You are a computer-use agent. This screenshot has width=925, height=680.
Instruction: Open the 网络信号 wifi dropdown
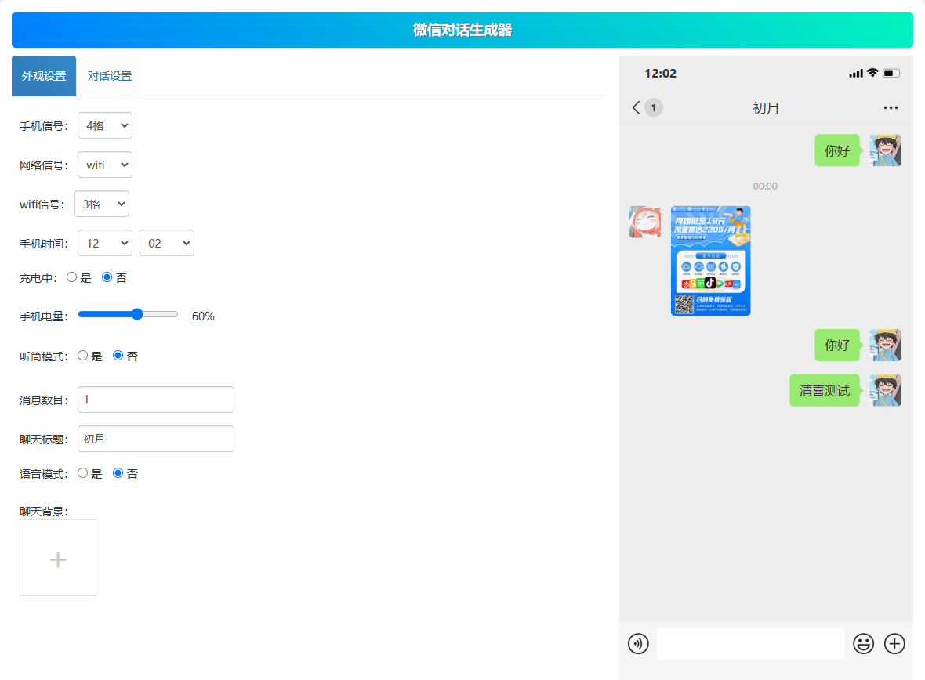pyautogui.click(x=105, y=165)
